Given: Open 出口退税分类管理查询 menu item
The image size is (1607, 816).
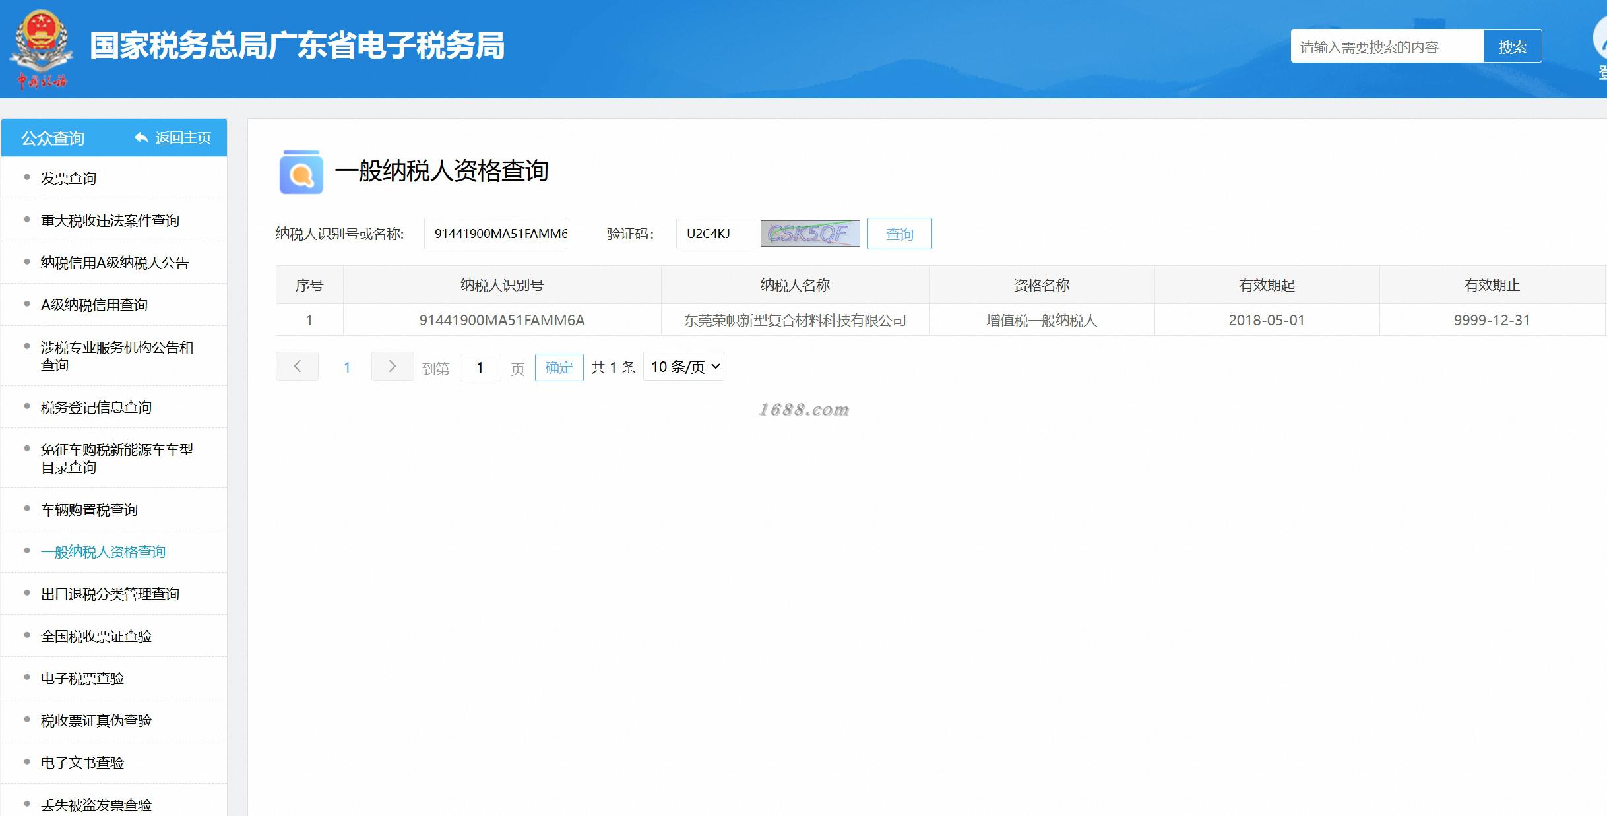Looking at the screenshot, I should pos(110,594).
